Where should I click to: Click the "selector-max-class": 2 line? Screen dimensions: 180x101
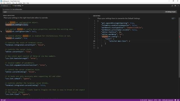pos(119,41)
